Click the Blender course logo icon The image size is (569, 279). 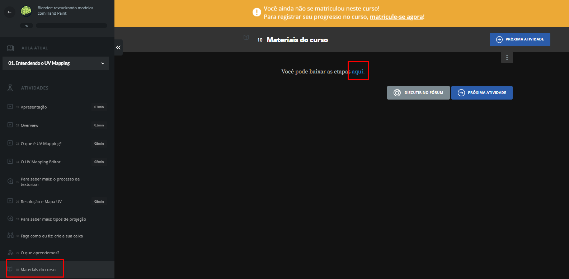(x=26, y=11)
